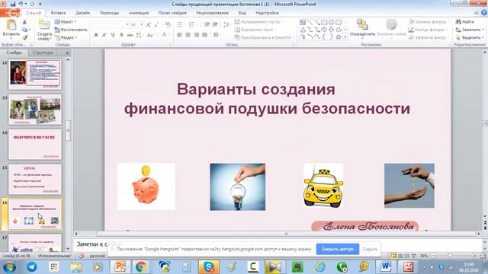
Task: Click the Восстановить reset button
Action: (x=71, y=30)
